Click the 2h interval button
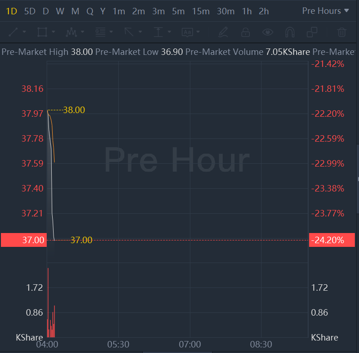The image size is (359, 353). tap(264, 11)
